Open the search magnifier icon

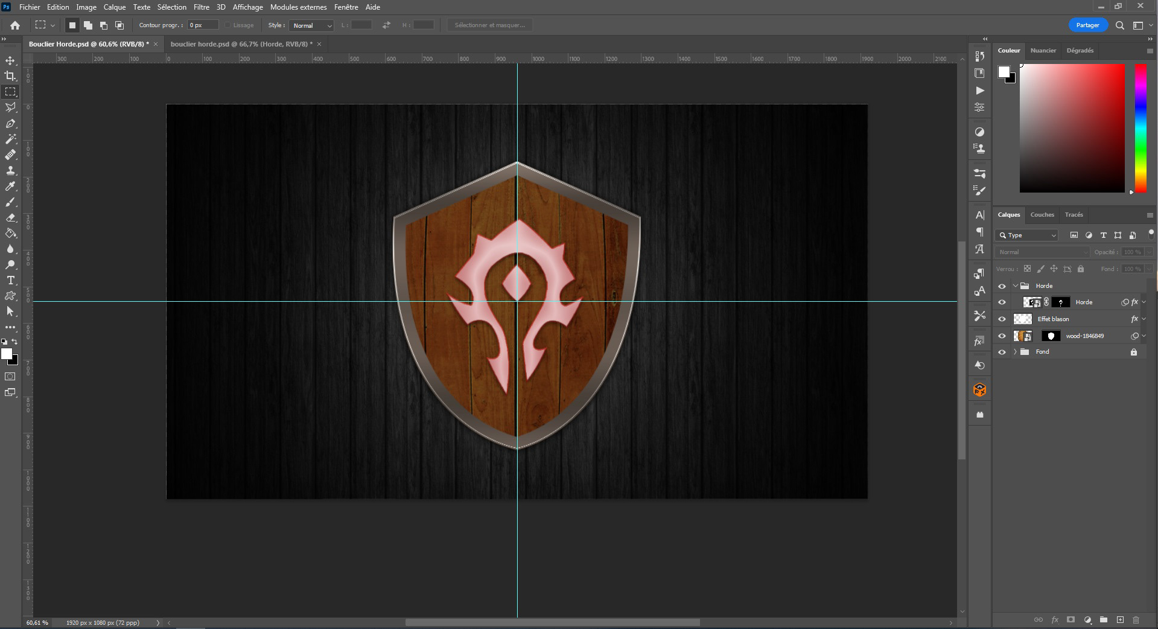pyautogui.click(x=1120, y=25)
